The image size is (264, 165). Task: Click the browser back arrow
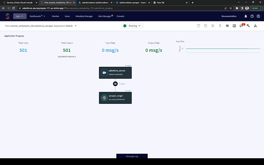pos(3,8)
